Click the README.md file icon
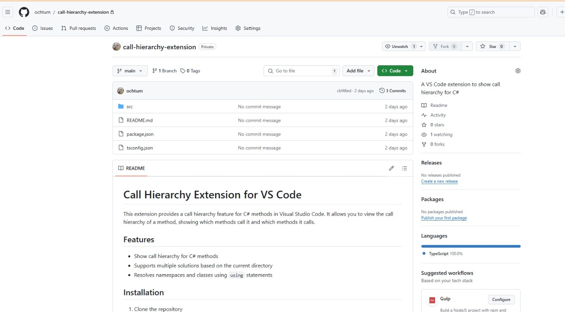Viewport: 565px width, 312px height. pyautogui.click(x=121, y=121)
